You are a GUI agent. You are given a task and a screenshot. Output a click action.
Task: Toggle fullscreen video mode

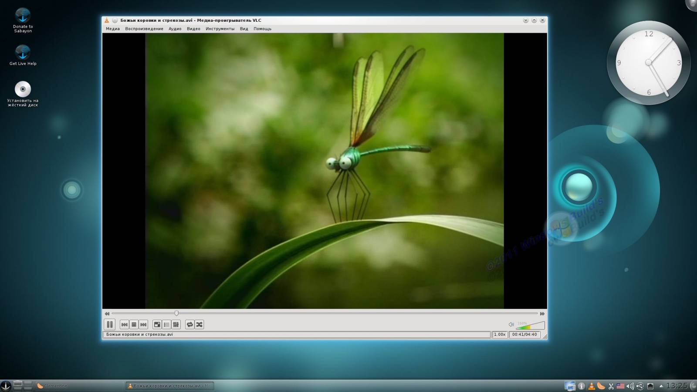click(x=157, y=324)
